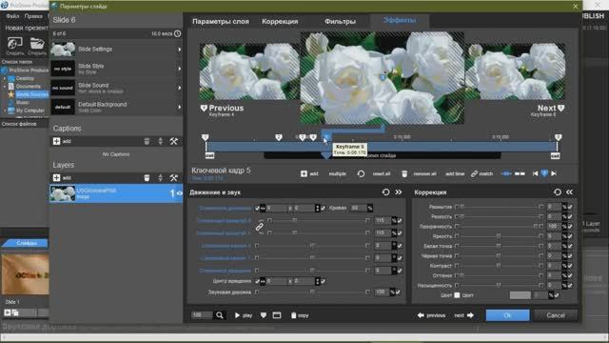This screenshot has height=343, width=609.
Task: Toggle the fullscreen preview frame icon
Action: [x=277, y=315]
